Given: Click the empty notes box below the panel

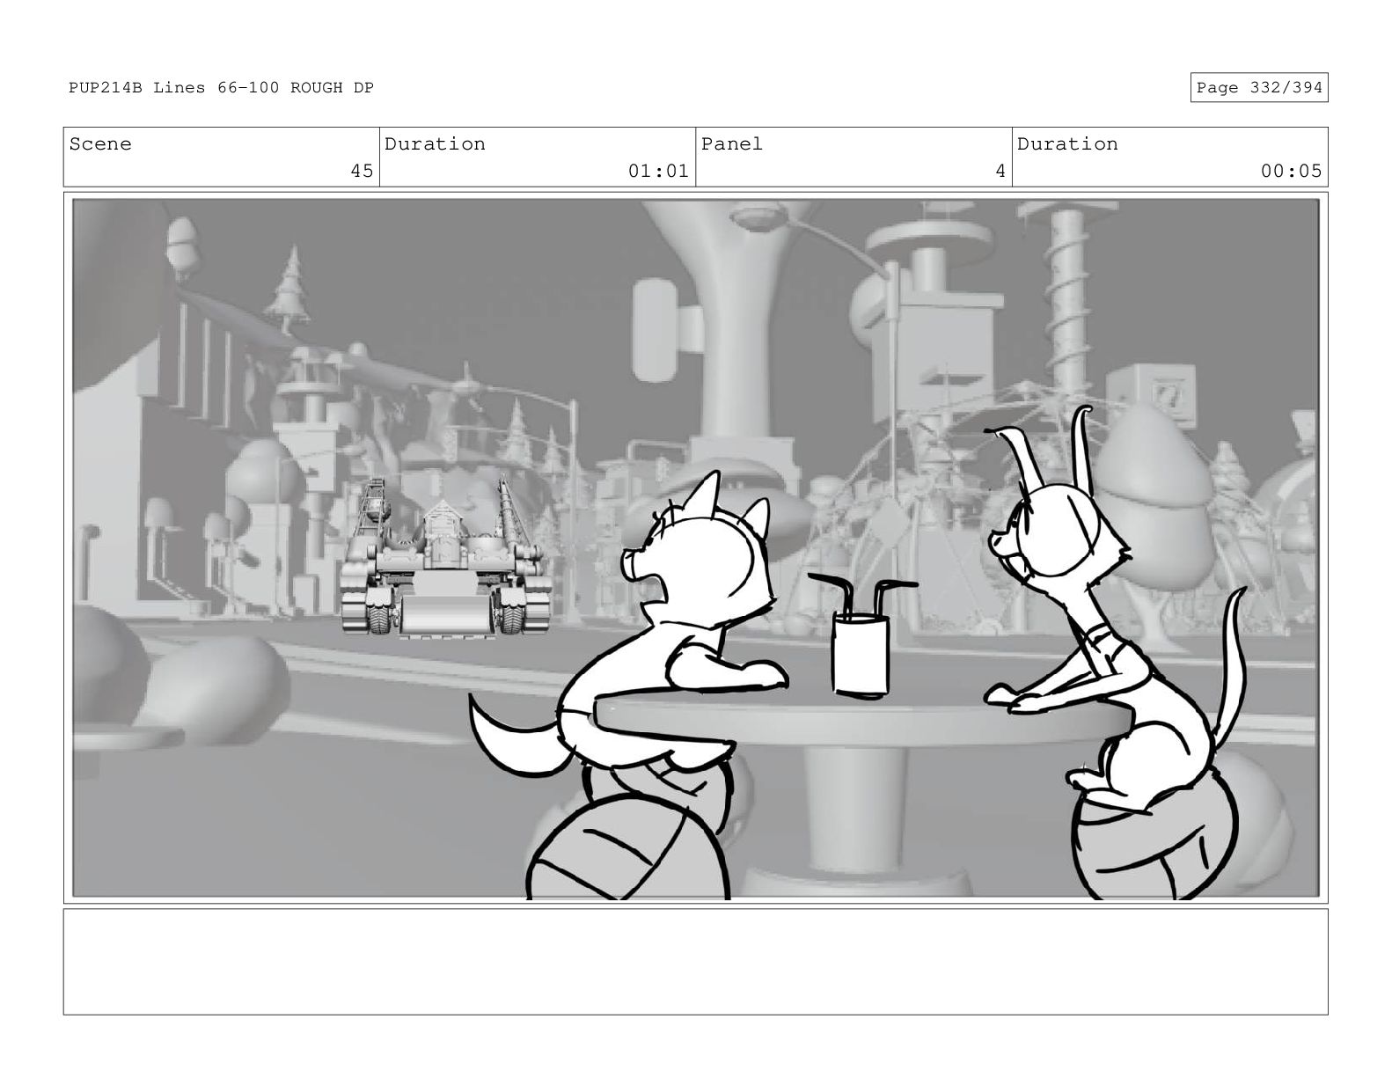Looking at the screenshot, I should coord(695,962).
